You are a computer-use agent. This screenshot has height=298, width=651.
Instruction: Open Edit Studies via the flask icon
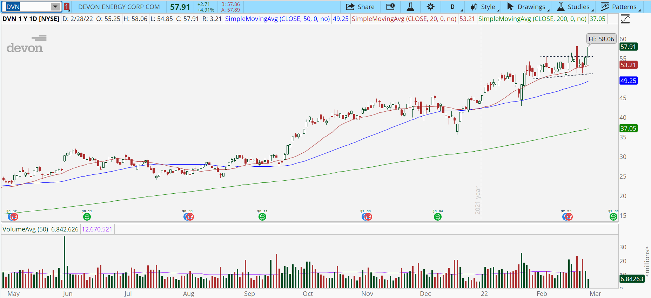(410, 7)
